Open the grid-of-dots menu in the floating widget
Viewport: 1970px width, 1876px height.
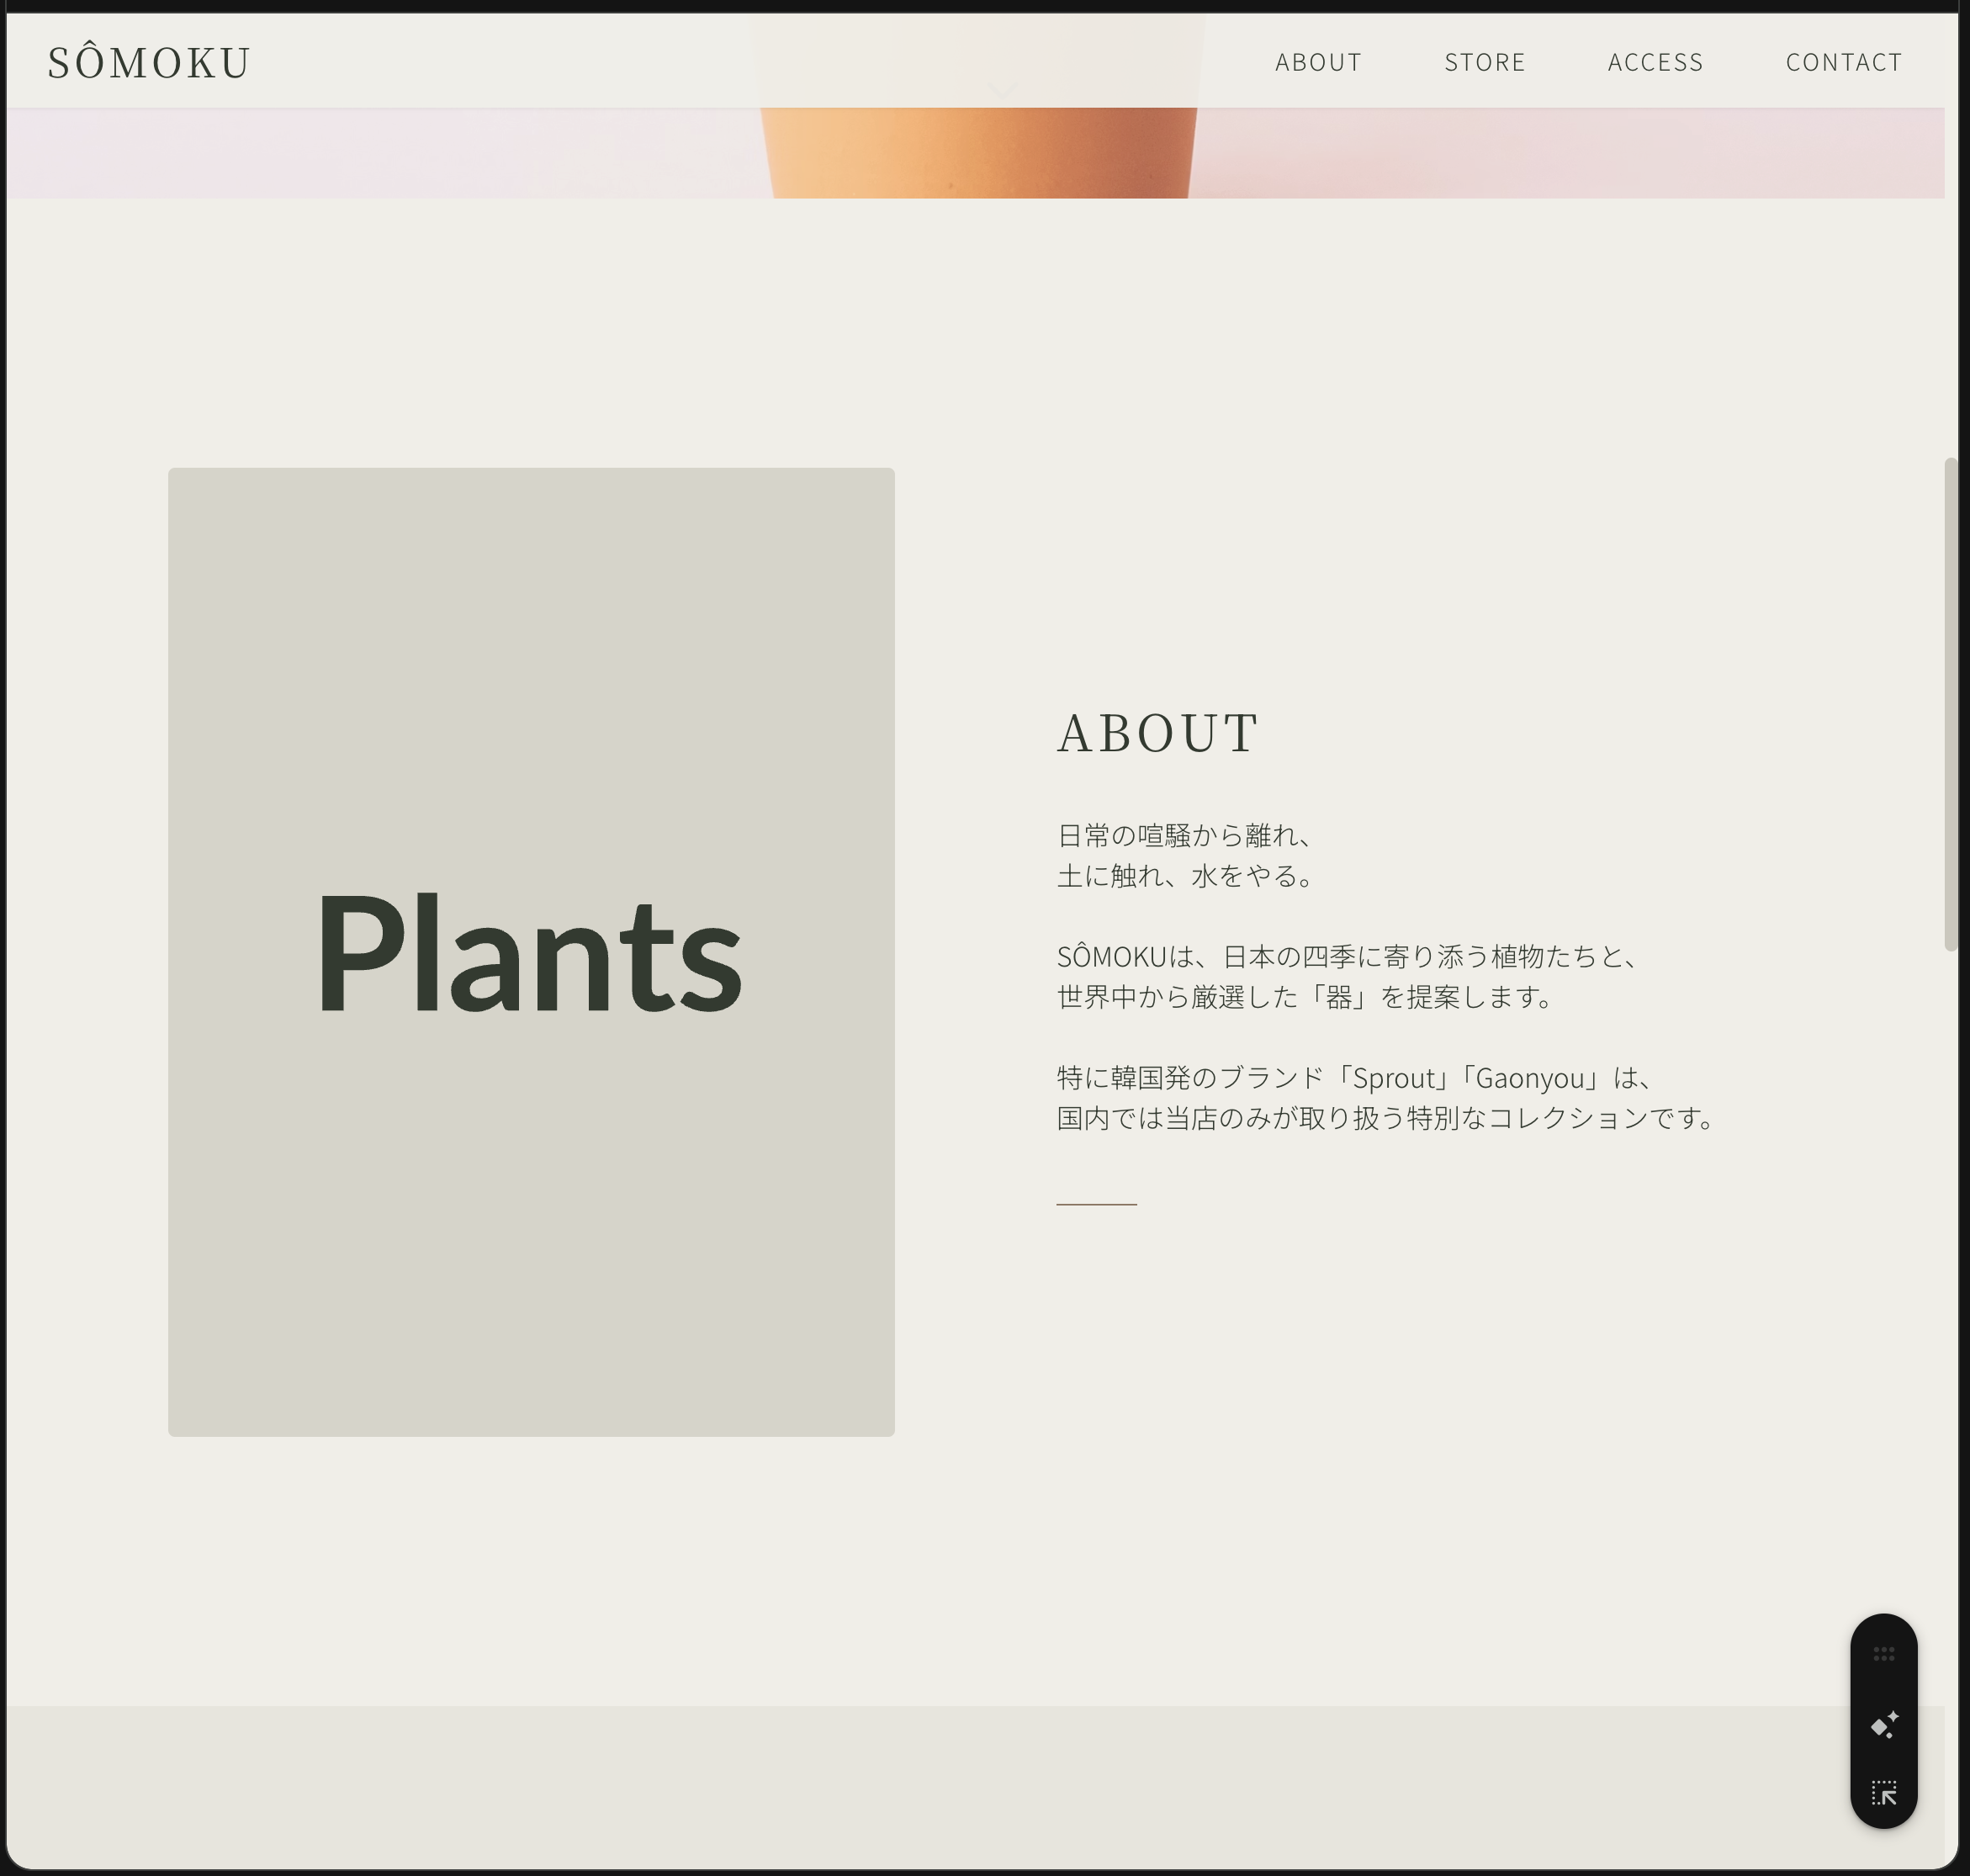[x=1884, y=1652]
